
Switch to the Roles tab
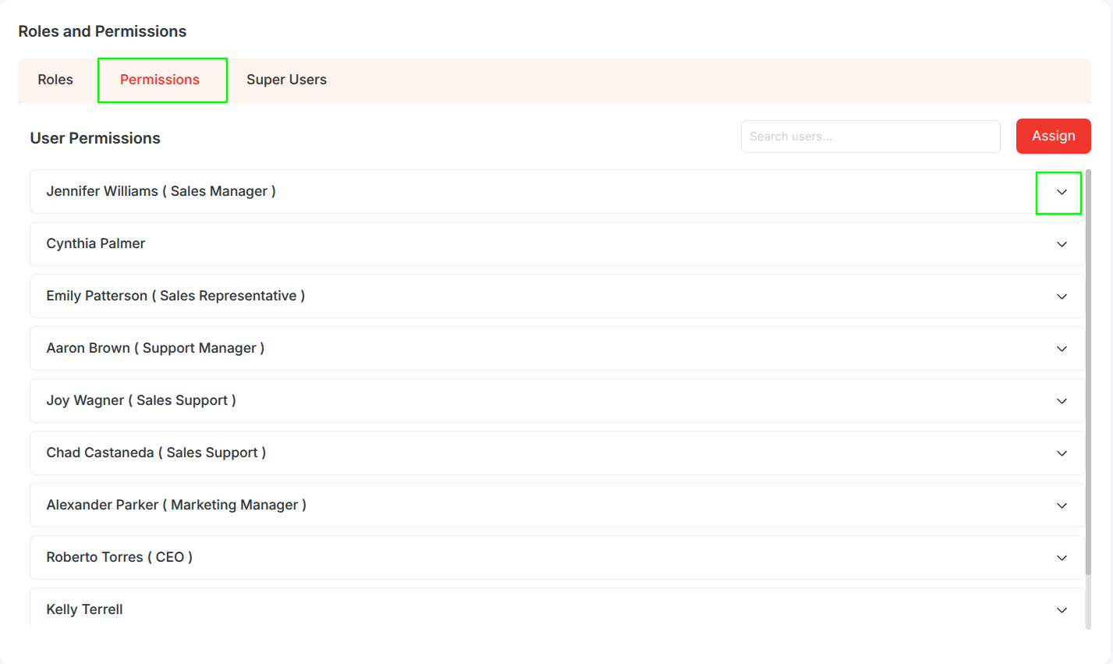point(55,80)
